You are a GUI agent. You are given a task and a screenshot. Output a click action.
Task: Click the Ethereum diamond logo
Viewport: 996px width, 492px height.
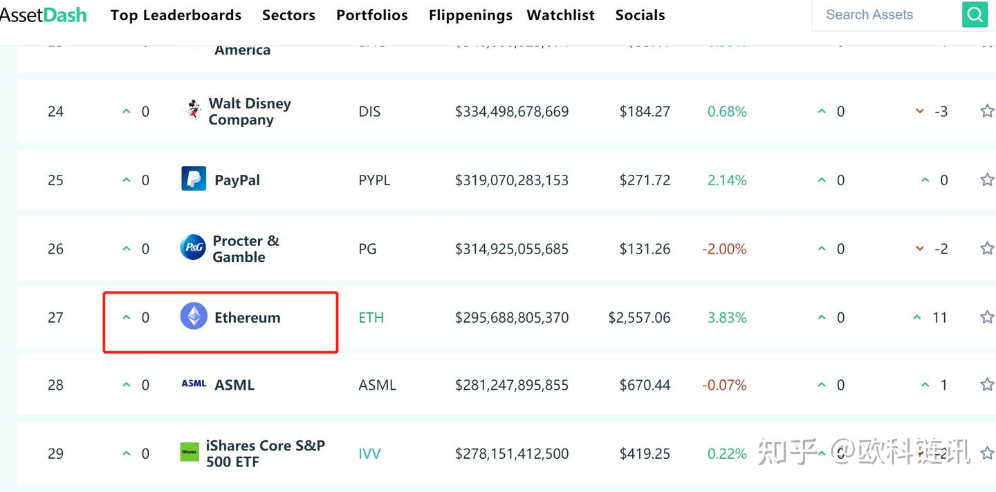pyautogui.click(x=194, y=316)
